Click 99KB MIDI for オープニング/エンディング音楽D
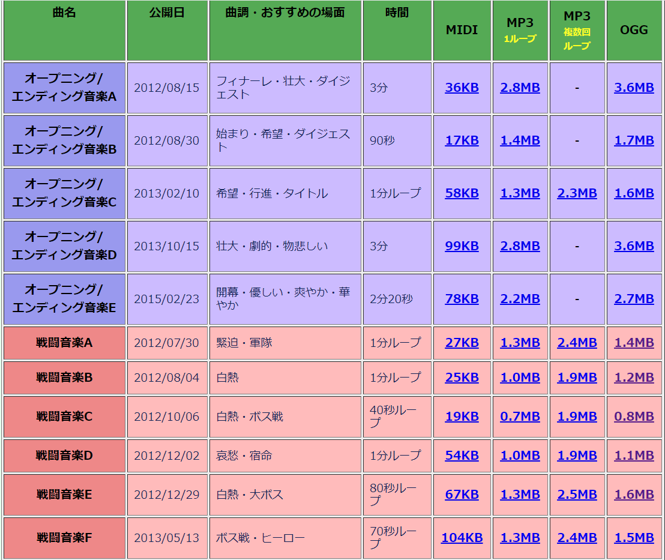665x560 pixels. (x=462, y=246)
